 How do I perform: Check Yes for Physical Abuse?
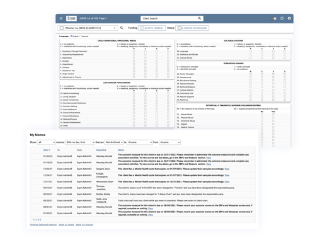[x=273, y=118]
